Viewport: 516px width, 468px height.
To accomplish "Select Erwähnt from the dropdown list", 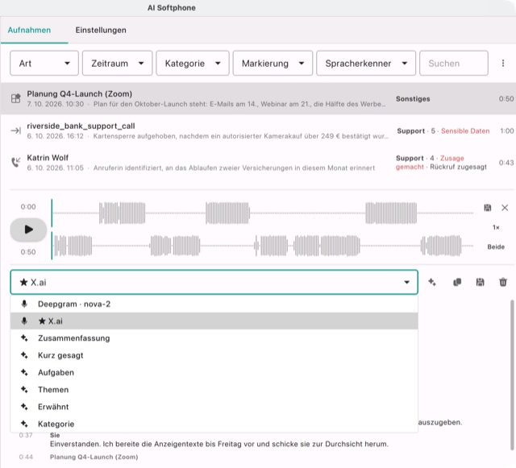I will (214, 407).
